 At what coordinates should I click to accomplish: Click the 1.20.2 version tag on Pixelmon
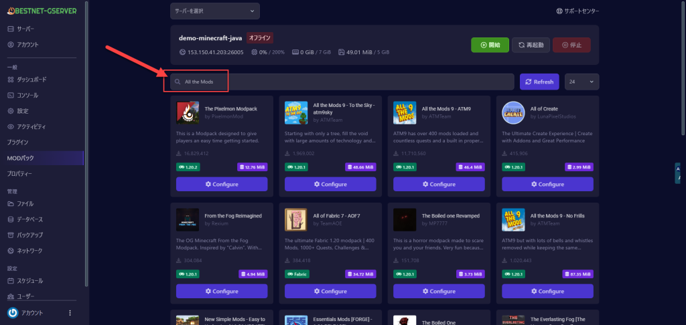click(188, 167)
